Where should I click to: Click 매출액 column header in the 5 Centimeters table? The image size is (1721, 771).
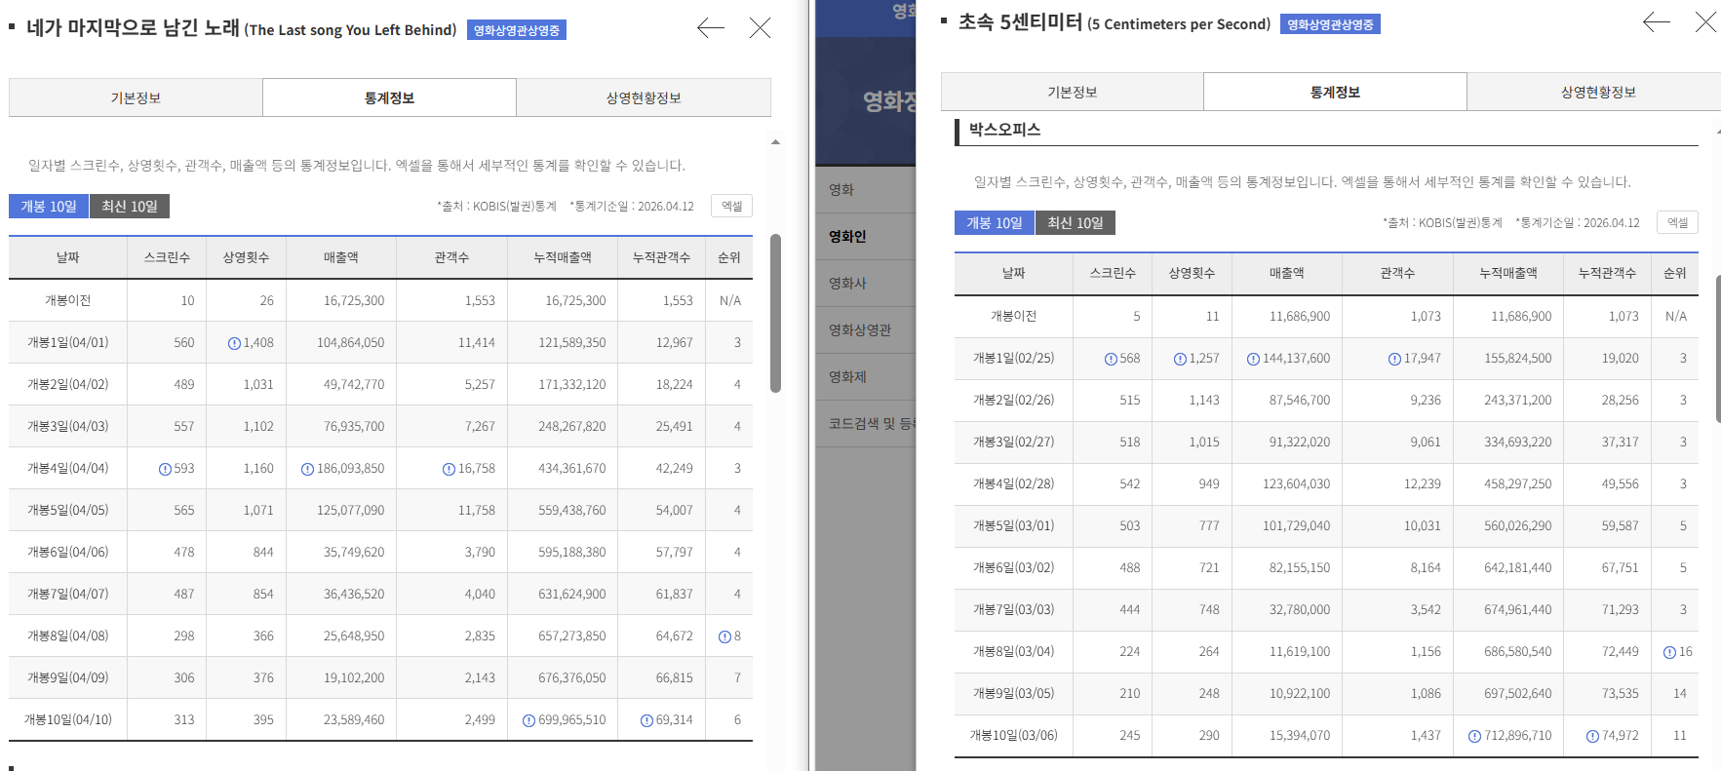(x=1287, y=274)
